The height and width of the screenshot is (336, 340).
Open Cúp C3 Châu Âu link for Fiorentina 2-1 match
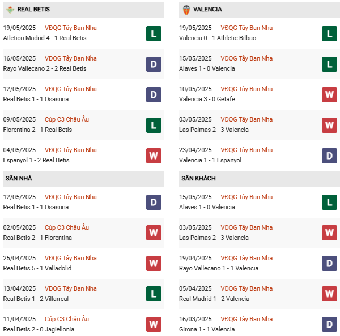pyautogui.click(x=70, y=119)
